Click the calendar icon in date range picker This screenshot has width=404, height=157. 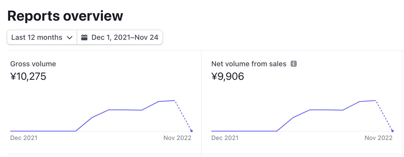coord(84,37)
